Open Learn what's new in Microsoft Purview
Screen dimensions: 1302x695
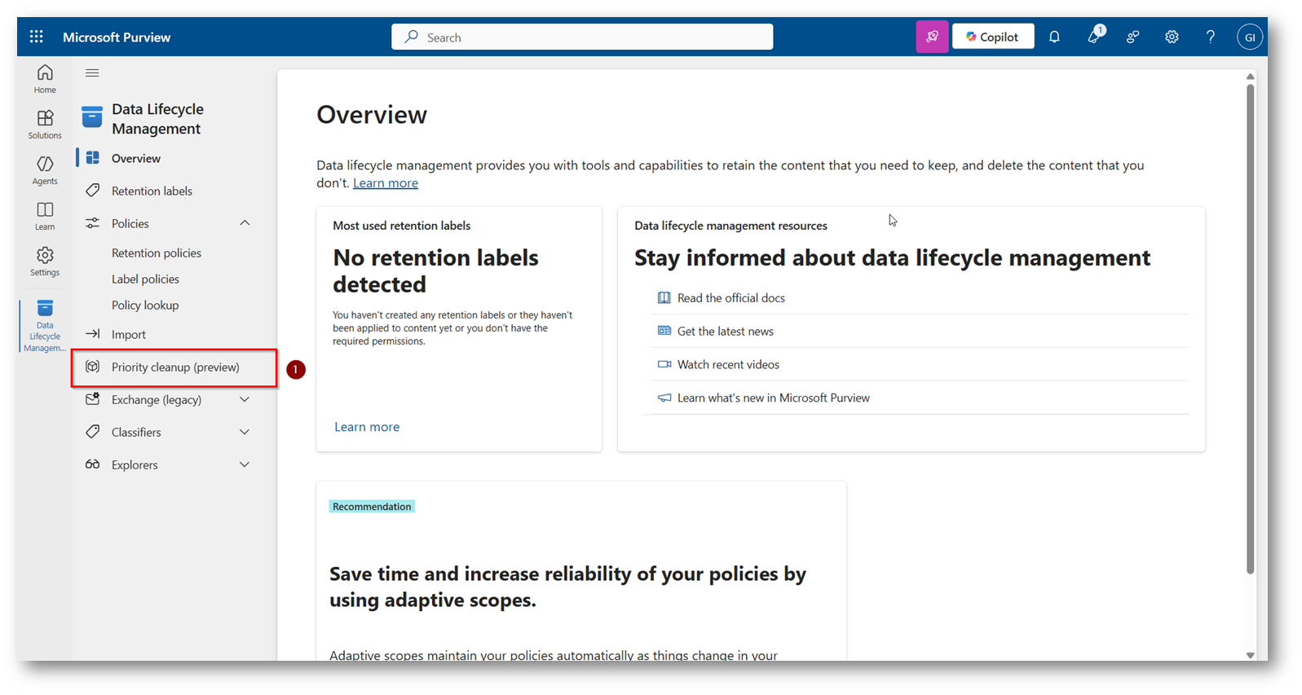[774, 398]
